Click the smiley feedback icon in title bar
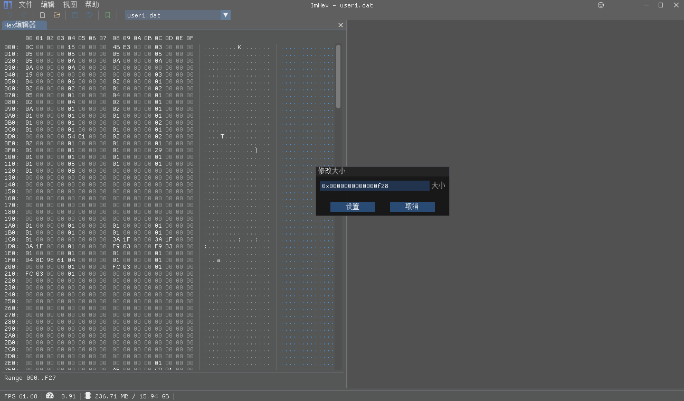This screenshot has width=684, height=401. [x=601, y=5]
